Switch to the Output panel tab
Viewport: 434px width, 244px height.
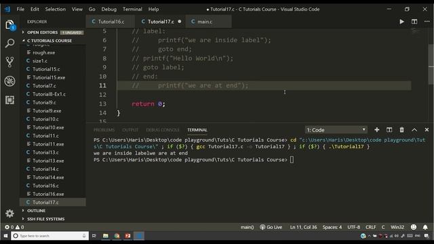(x=130, y=129)
